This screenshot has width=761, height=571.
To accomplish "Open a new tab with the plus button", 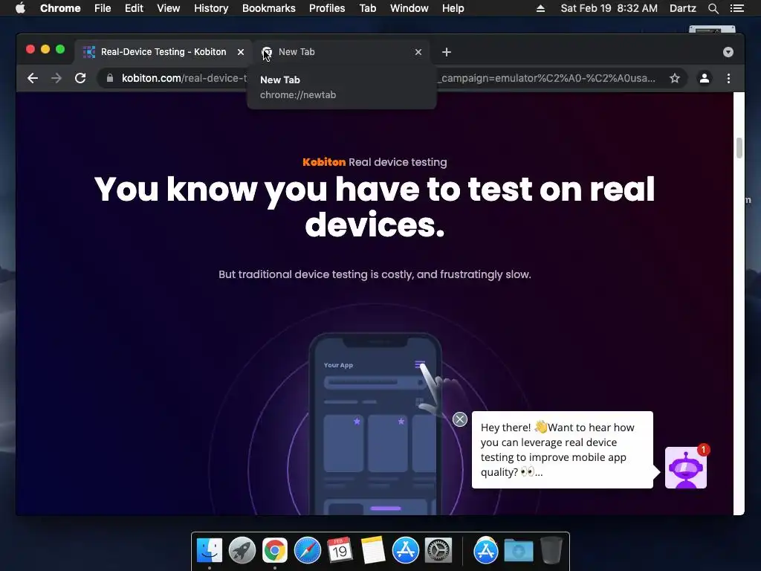I will [x=447, y=52].
